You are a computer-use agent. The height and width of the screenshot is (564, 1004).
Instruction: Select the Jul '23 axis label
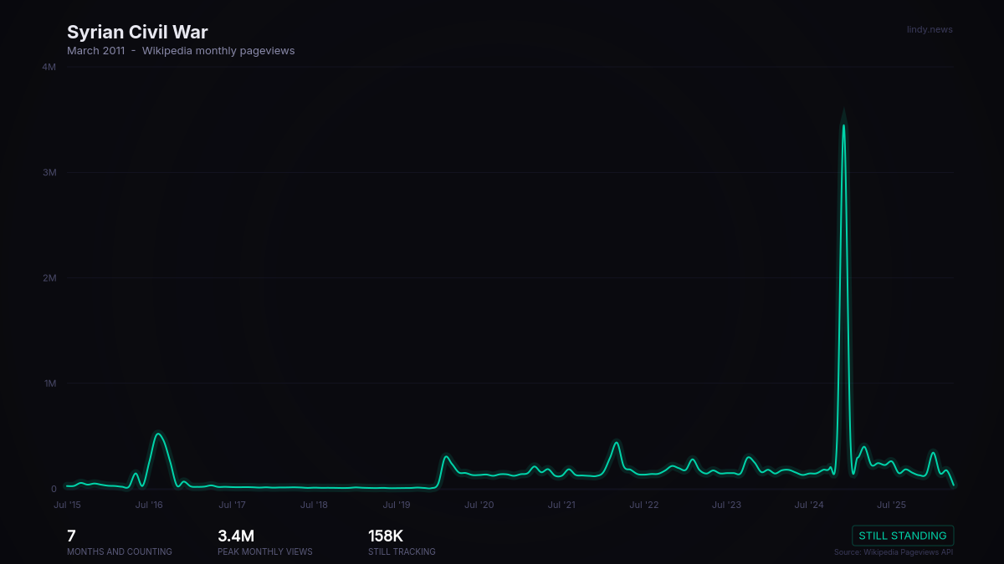pyautogui.click(x=726, y=505)
